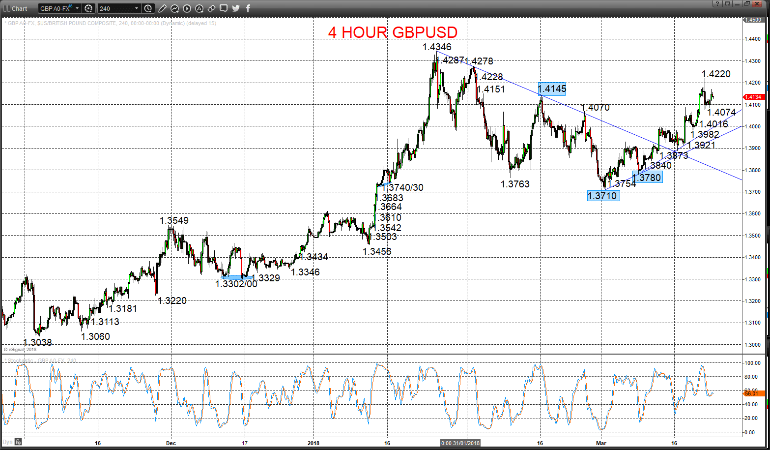Click the 1.3740/30 label
The height and width of the screenshot is (450, 770).
point(402,187)
